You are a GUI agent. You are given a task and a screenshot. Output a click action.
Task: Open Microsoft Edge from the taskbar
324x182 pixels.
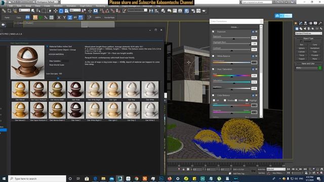[95, 178]
